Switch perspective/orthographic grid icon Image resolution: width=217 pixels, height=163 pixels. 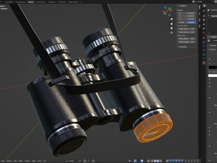coord(171,33)
